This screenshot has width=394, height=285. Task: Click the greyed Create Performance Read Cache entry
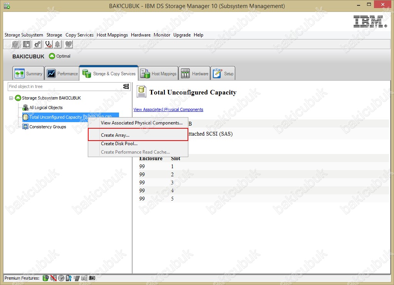[138, 152]
